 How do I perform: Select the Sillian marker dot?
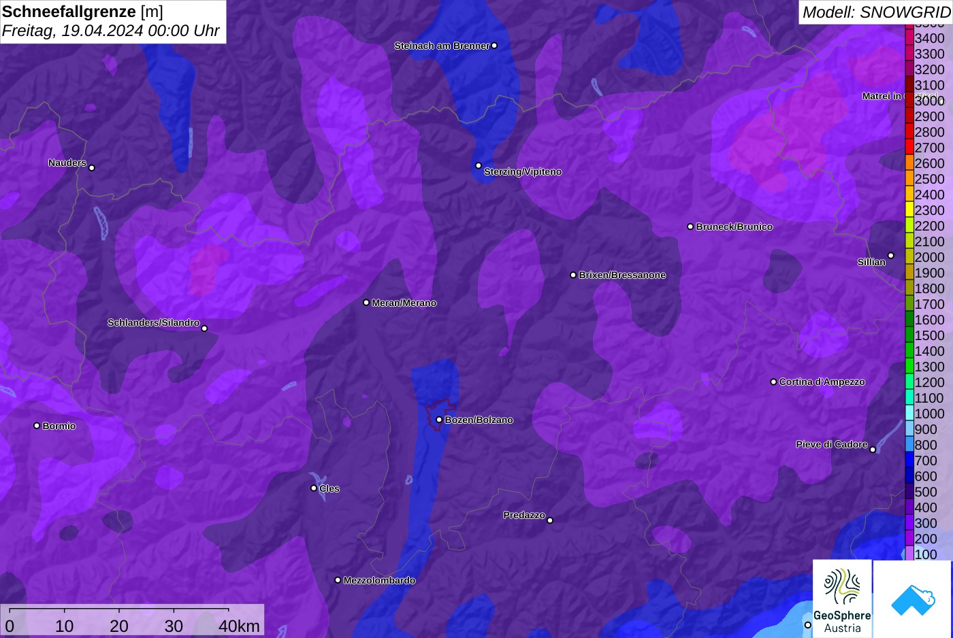pos(890,256)
